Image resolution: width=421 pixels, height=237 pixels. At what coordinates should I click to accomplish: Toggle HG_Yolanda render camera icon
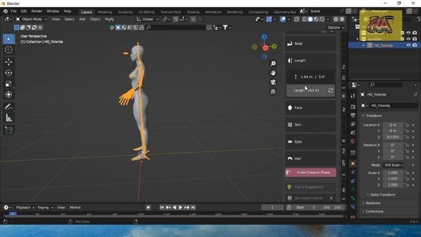pos(415,45)
